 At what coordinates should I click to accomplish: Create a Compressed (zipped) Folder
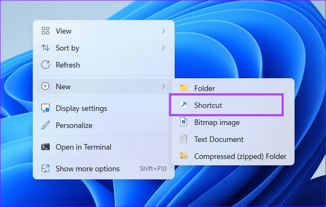pyautogui.click(x=232, y=156)
